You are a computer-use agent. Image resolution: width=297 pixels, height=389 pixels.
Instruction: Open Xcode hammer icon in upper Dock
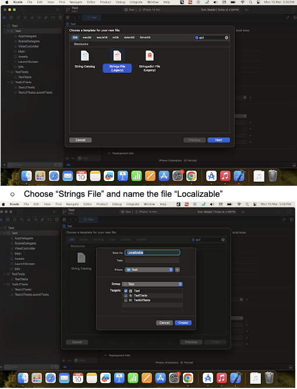239,176
